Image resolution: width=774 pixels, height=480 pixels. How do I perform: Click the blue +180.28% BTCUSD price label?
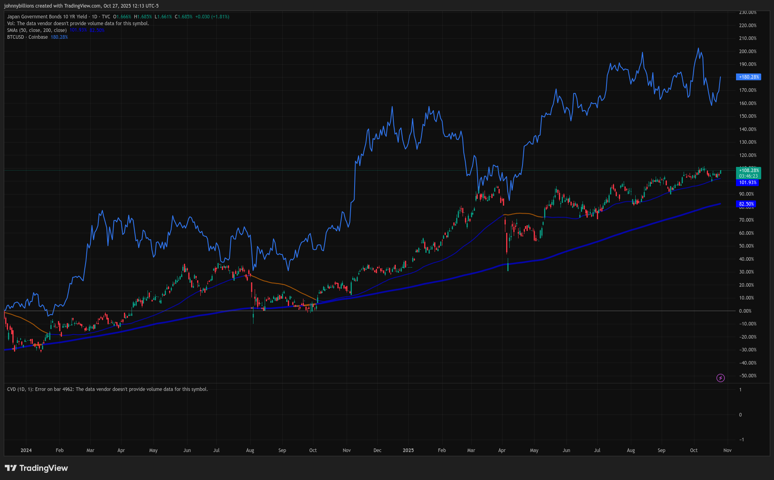pyautogui.click(x=748, y=77)
